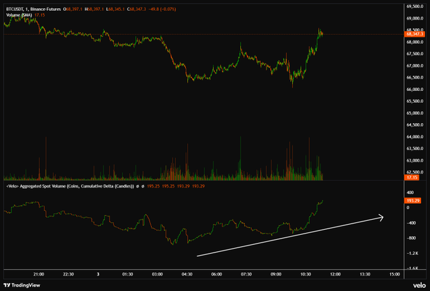Click the -1.6K delta scale label
Image resolution: width=430 pixels, height=291 pixels.
coord(413,268)
